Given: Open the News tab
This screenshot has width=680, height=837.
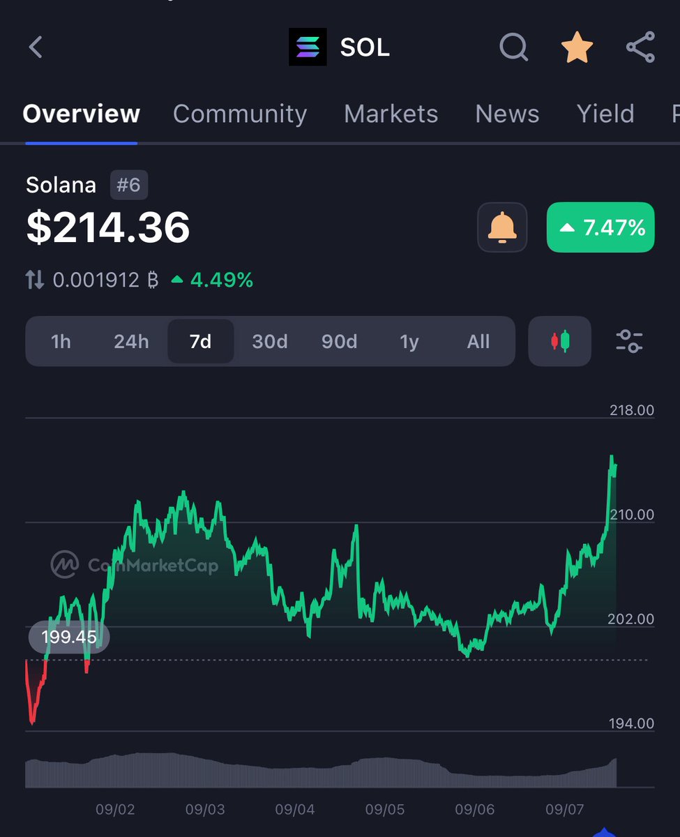Looking at the screenshot, I should (x=508, y=114).
